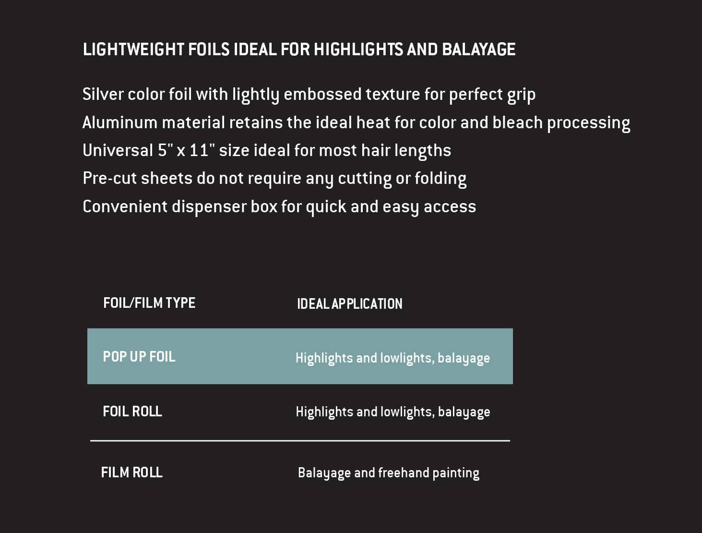Select the universal size description line
702x533 pixels.
[x=266, y=151]
